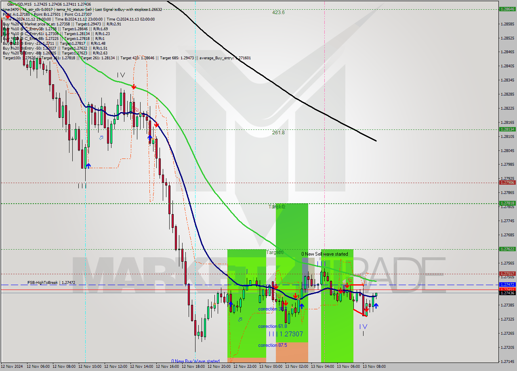Select the Target100 / average_Buy_entry summary line
The width and height of the screenshot is (517, 371).
click(126, 58)
